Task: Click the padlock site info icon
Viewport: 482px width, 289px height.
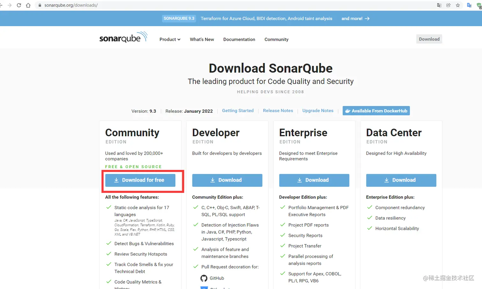Action: pos(40,5)
